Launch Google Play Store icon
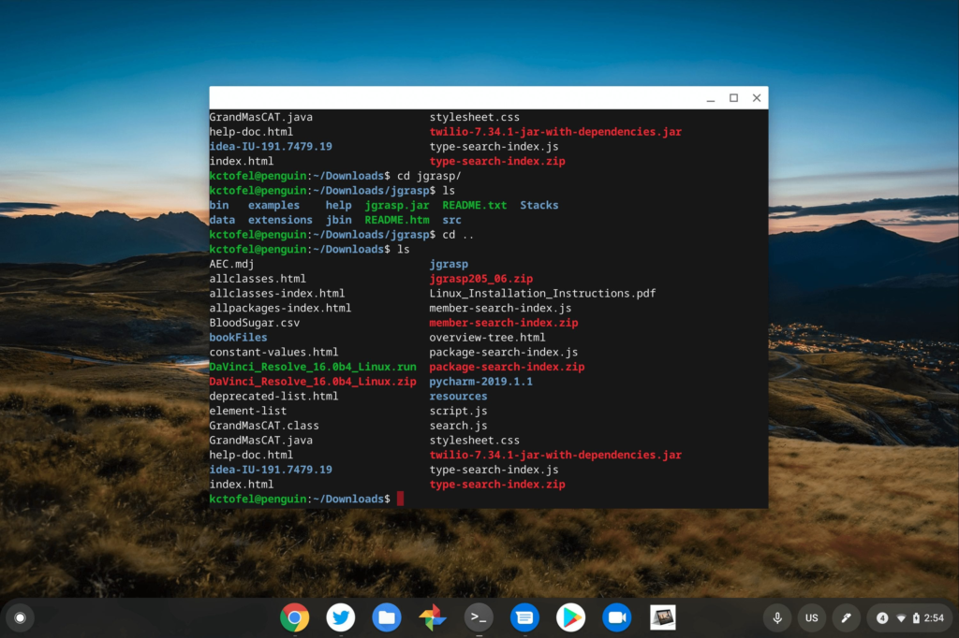Screen dimensions: 959x638 [x=570, y=617]
